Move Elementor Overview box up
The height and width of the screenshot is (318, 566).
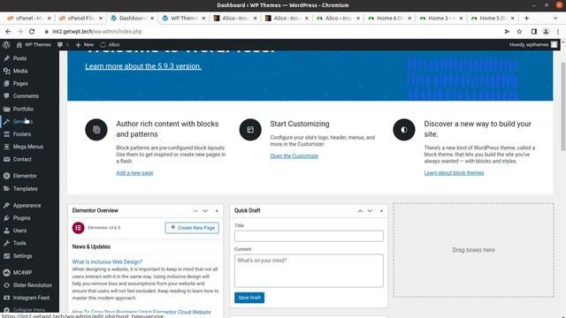(195, 211)
